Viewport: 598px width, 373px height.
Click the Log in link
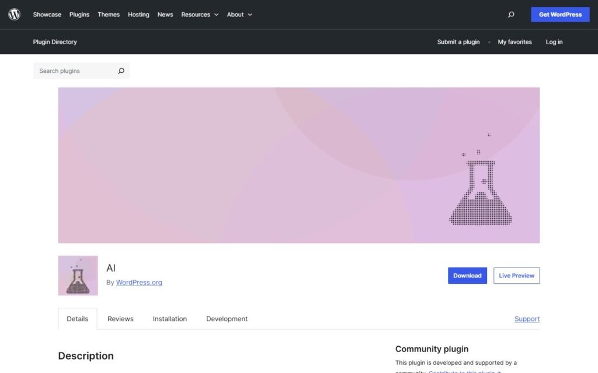(554, 42)
